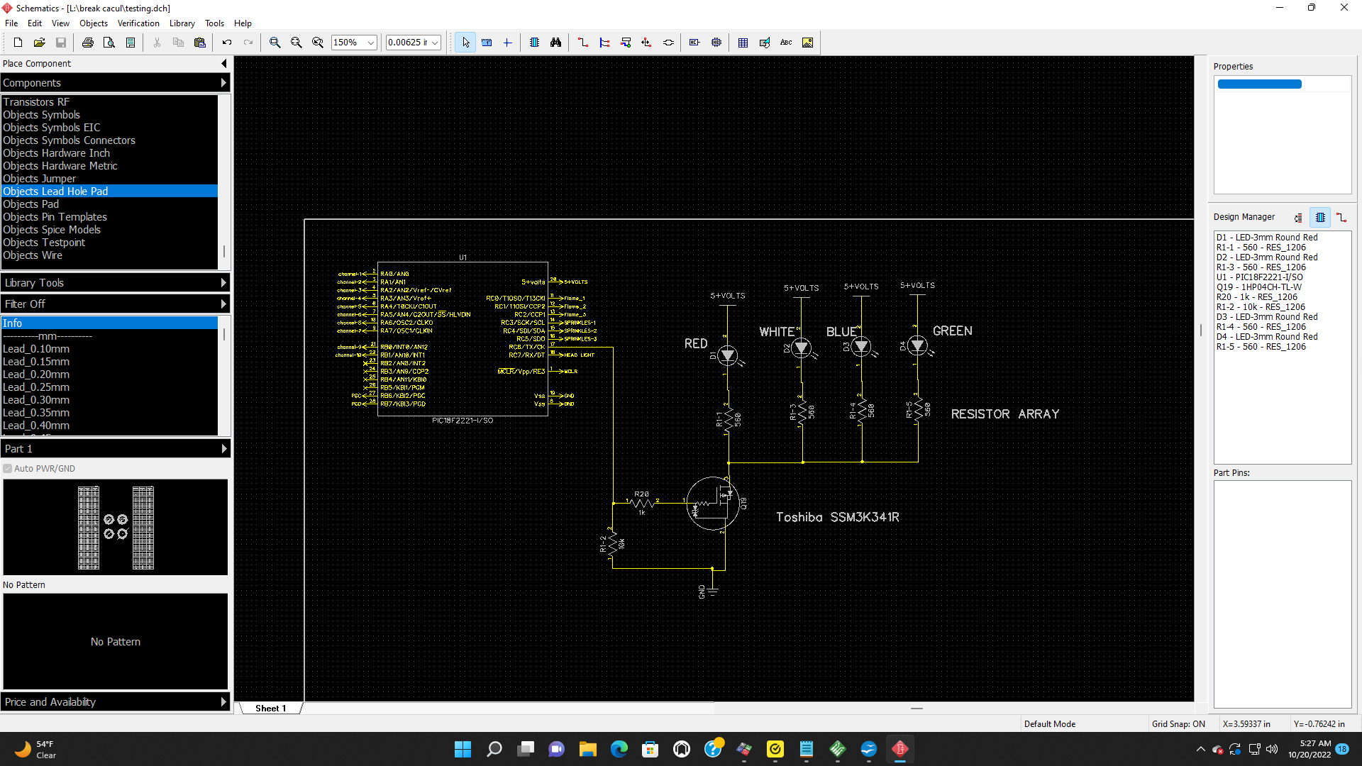The image size is (1362, 766).
Task: Open an existing schematic file
Action: pyautogui.click(x=40, y=43)
